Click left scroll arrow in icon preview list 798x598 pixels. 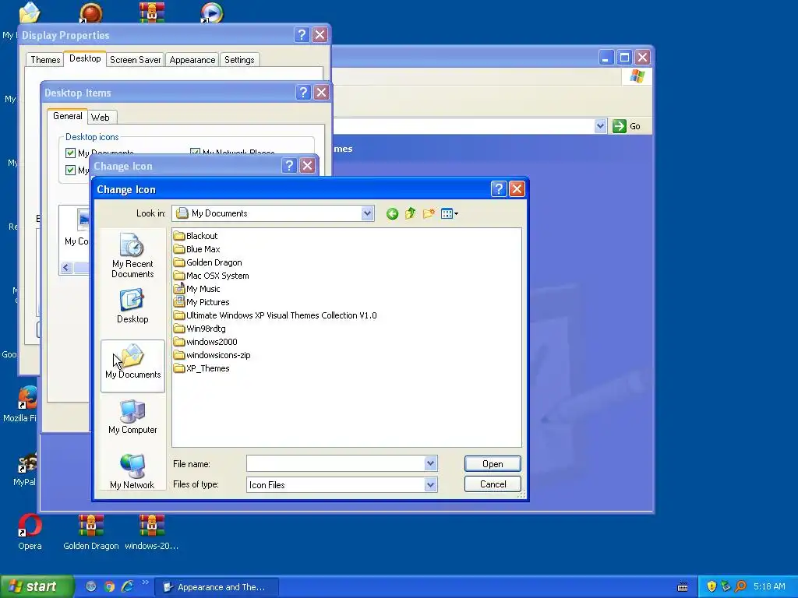67,268
